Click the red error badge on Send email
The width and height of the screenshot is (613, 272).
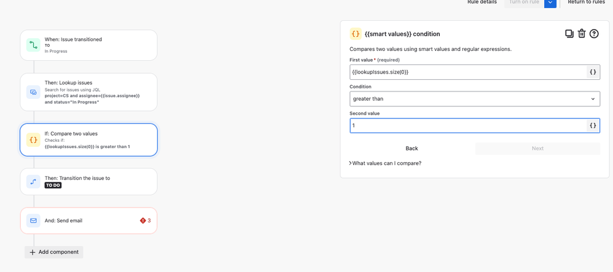(145, 221)
